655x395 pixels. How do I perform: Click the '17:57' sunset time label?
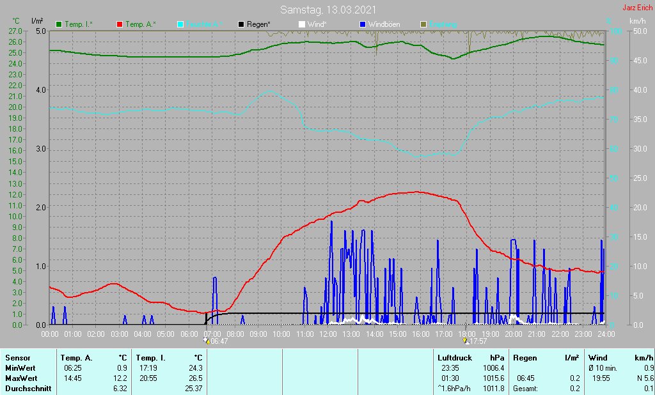[478, 341]
